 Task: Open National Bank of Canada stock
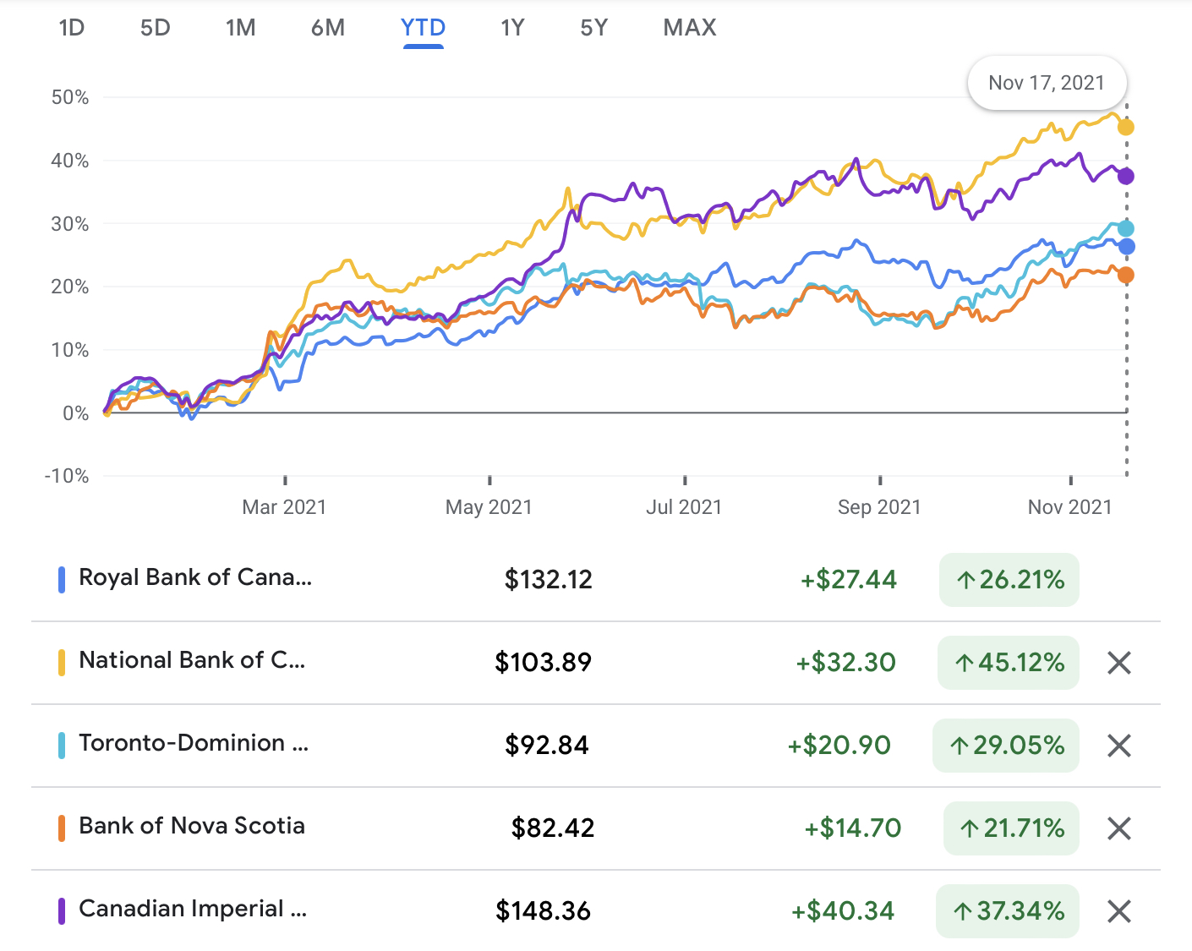tap(192, 660)
